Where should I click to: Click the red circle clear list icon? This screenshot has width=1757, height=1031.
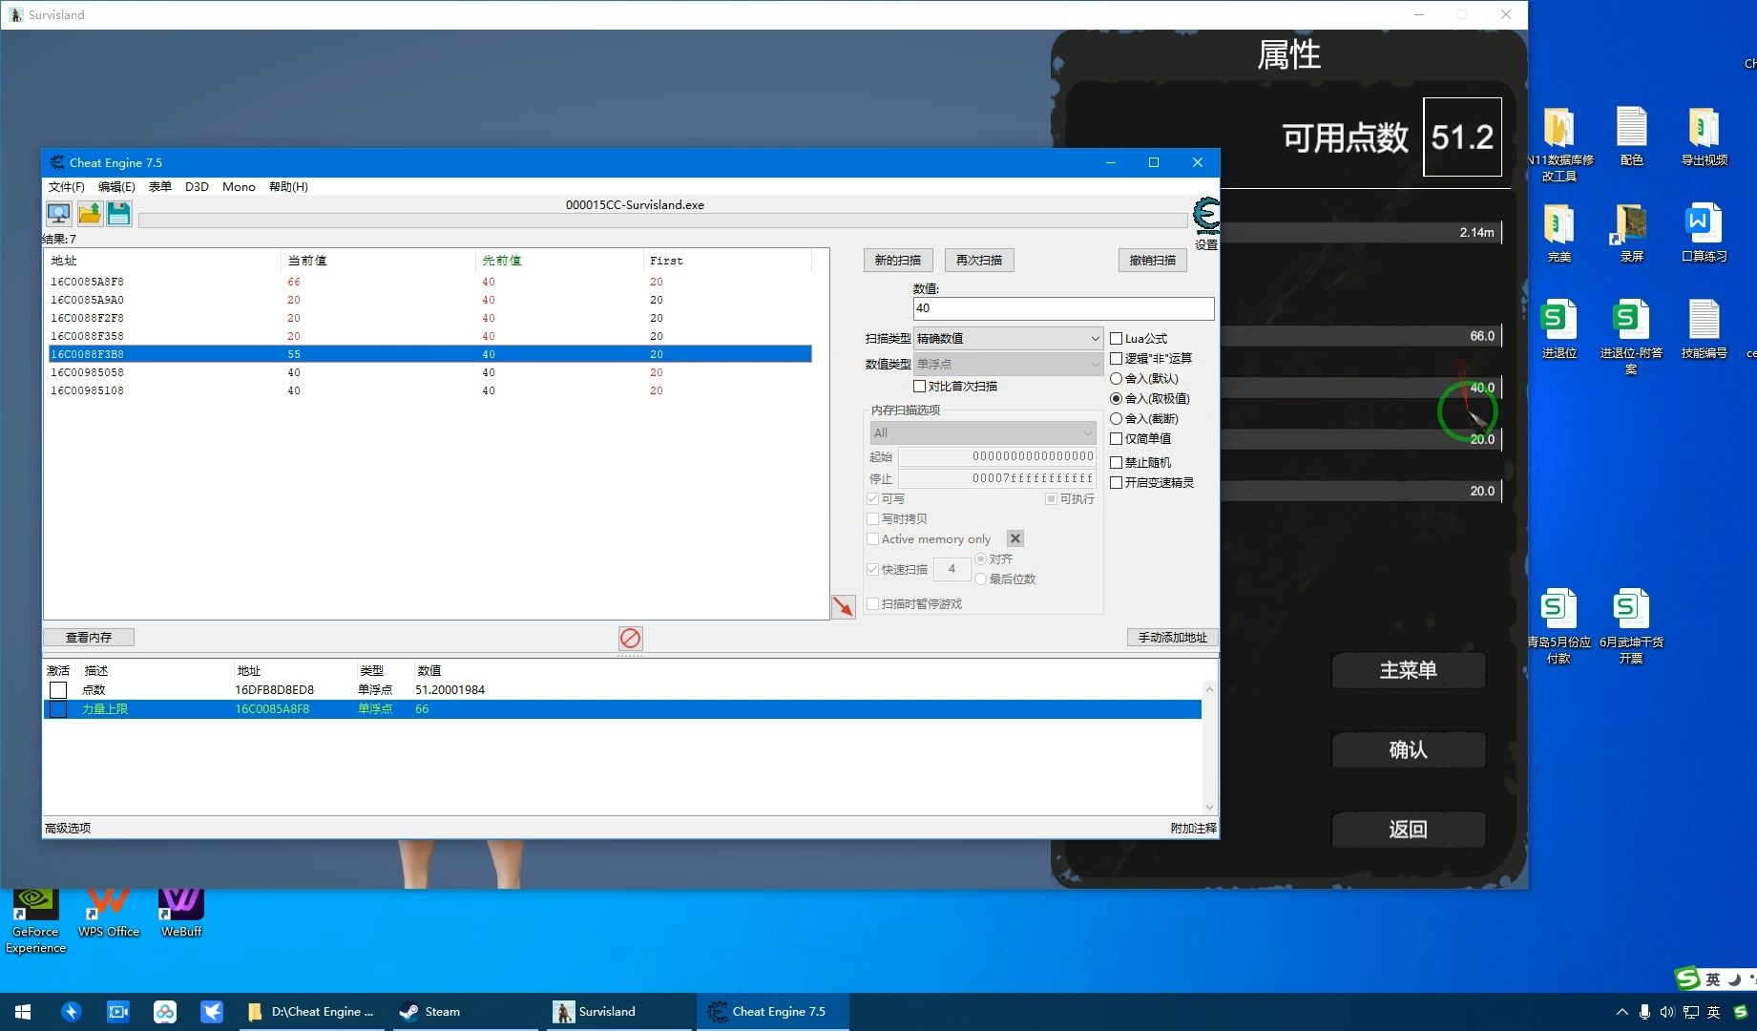630,638
